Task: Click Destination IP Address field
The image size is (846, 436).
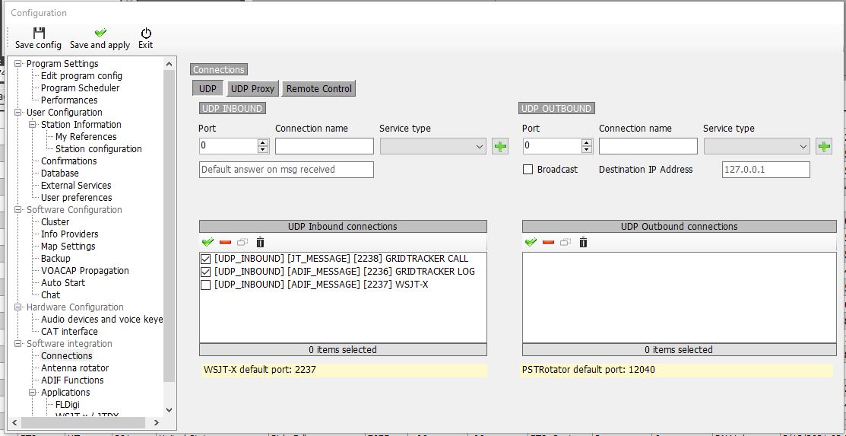Action: (x=766, y=170)
